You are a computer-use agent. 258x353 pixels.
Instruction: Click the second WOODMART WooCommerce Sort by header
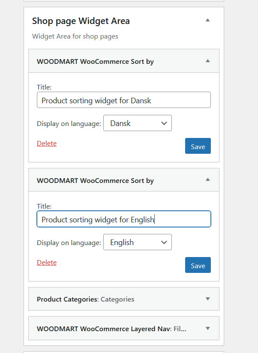tap(124, 180)
